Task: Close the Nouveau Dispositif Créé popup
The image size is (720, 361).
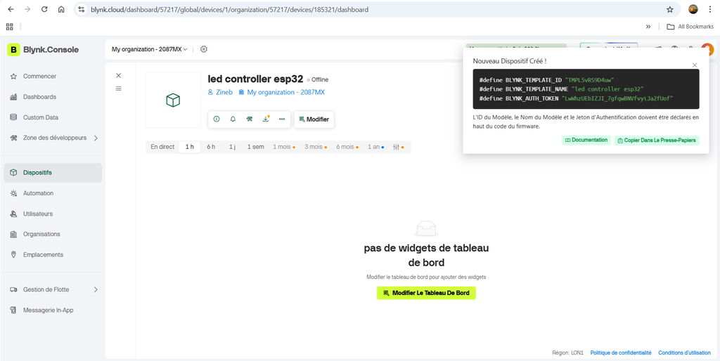Action: point(695,65)
